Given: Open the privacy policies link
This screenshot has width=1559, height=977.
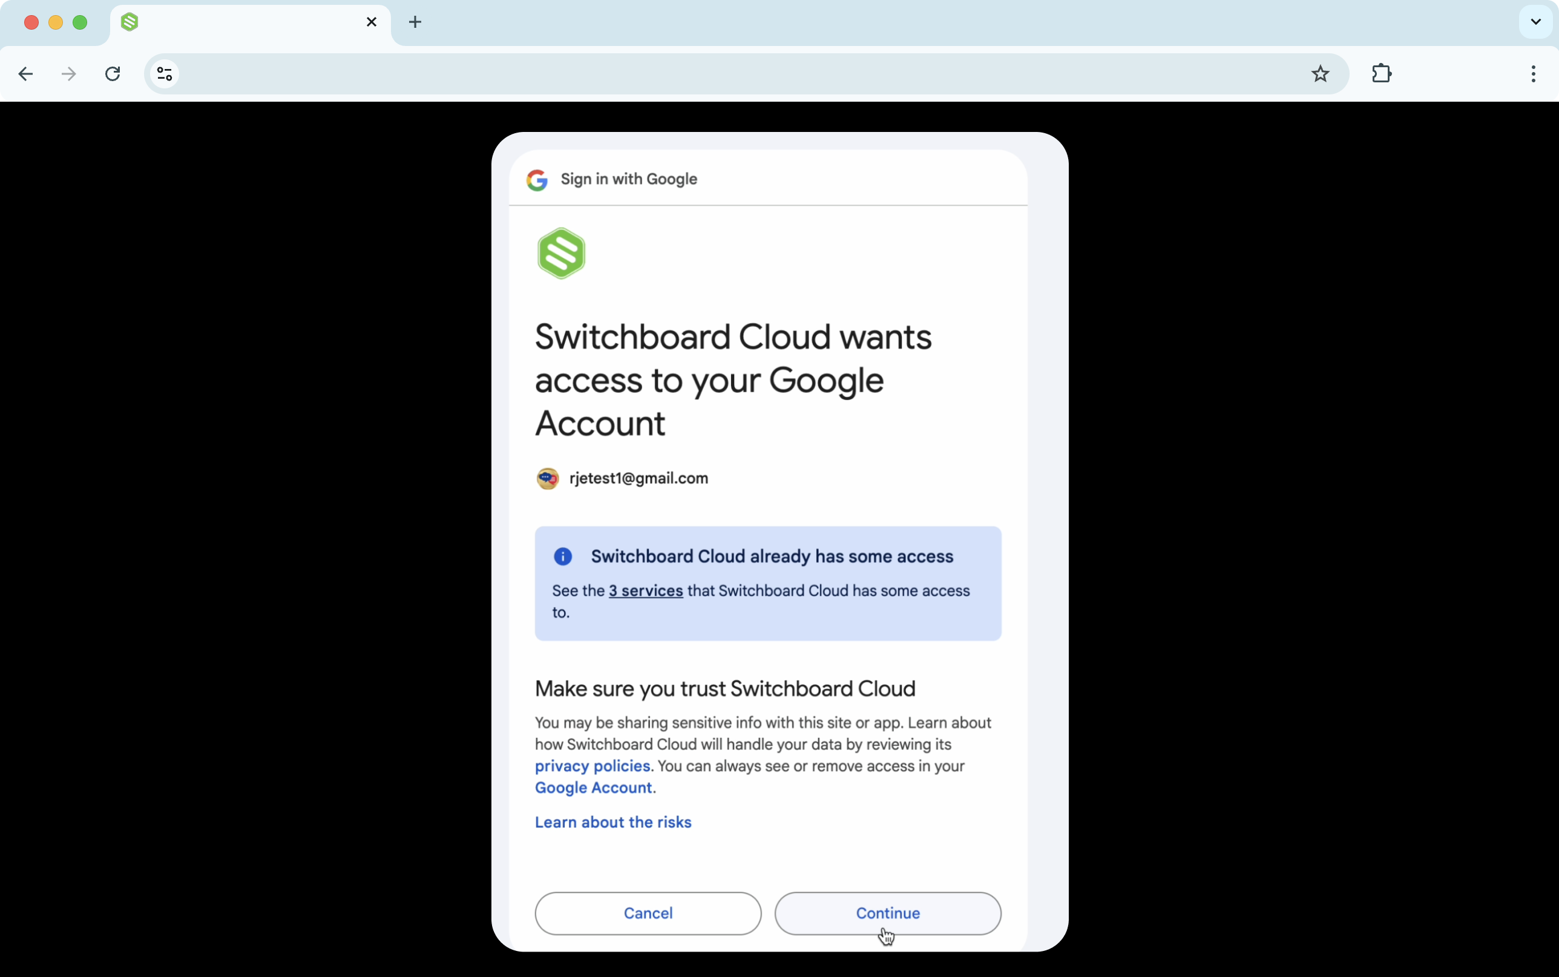Looking at the screenshot, I should click(592, 766).
